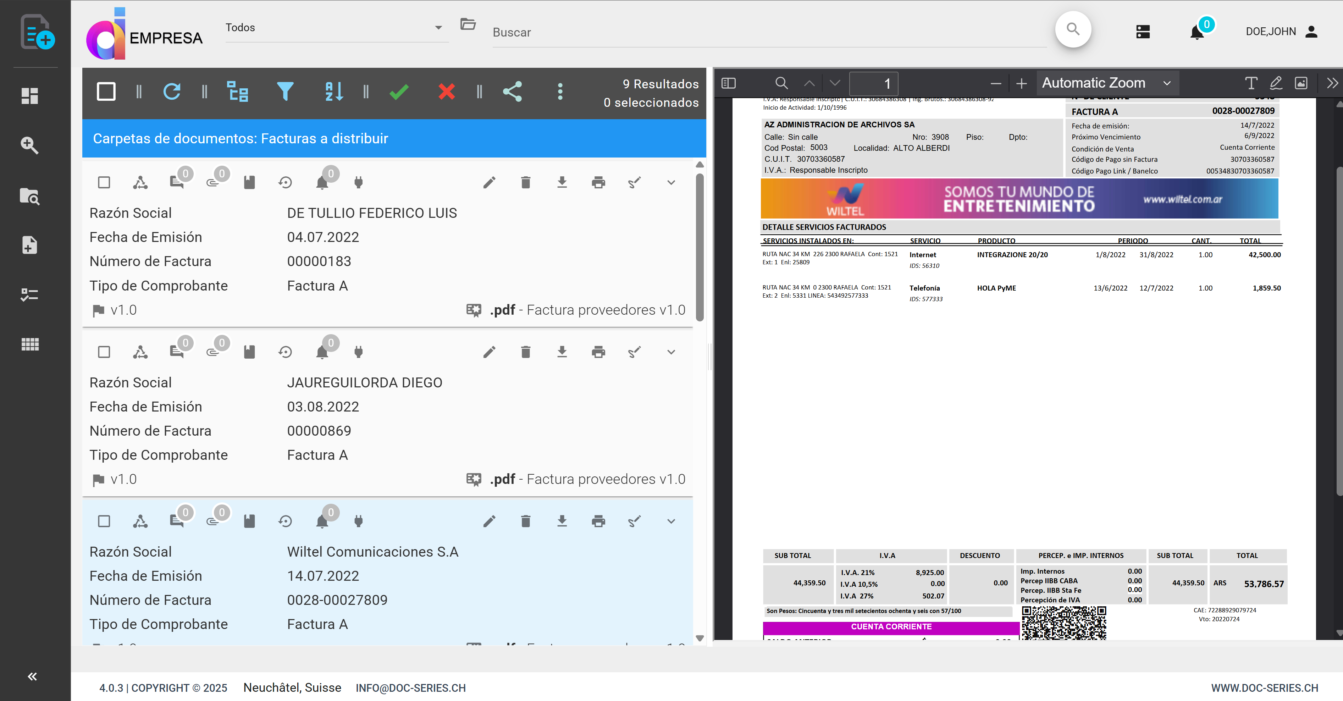This screenshot has width=1343, height=701.
Task: Open the three-dot more options menu
Action: [560, 92]
